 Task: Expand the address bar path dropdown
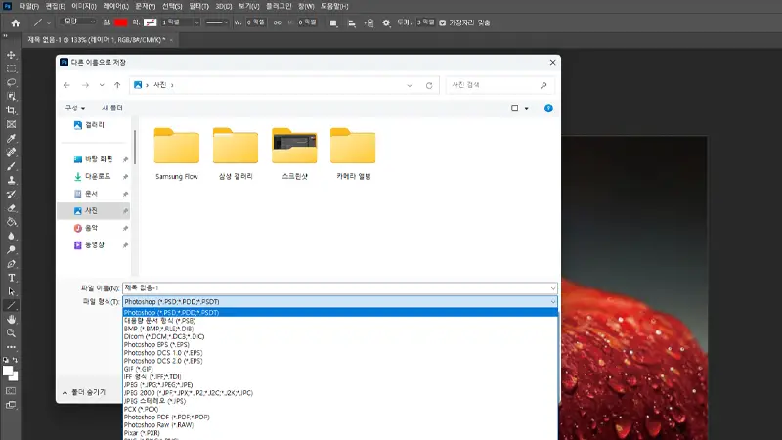(x=410, y=85)
